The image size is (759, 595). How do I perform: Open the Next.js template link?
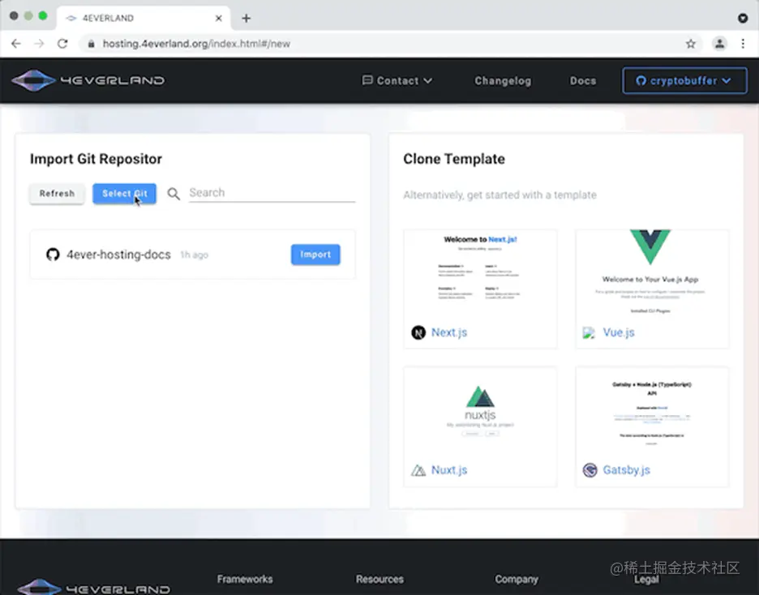(x=449, y=332)
